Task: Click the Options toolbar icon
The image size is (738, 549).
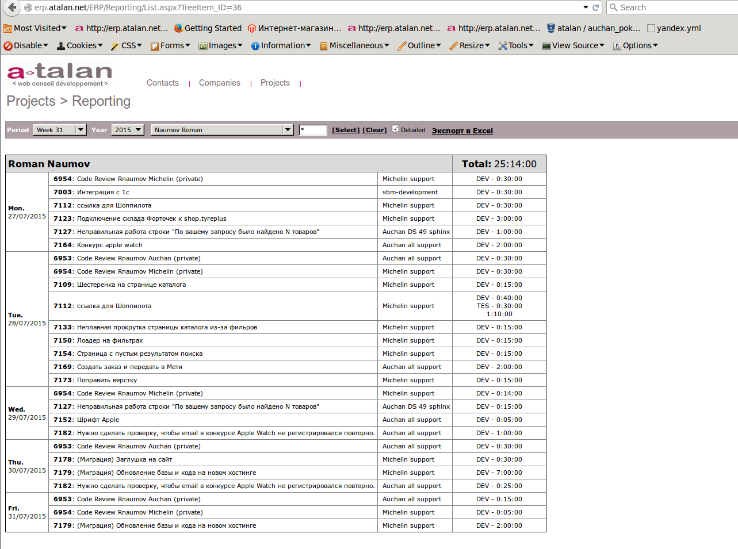Action: click(617, 46)
